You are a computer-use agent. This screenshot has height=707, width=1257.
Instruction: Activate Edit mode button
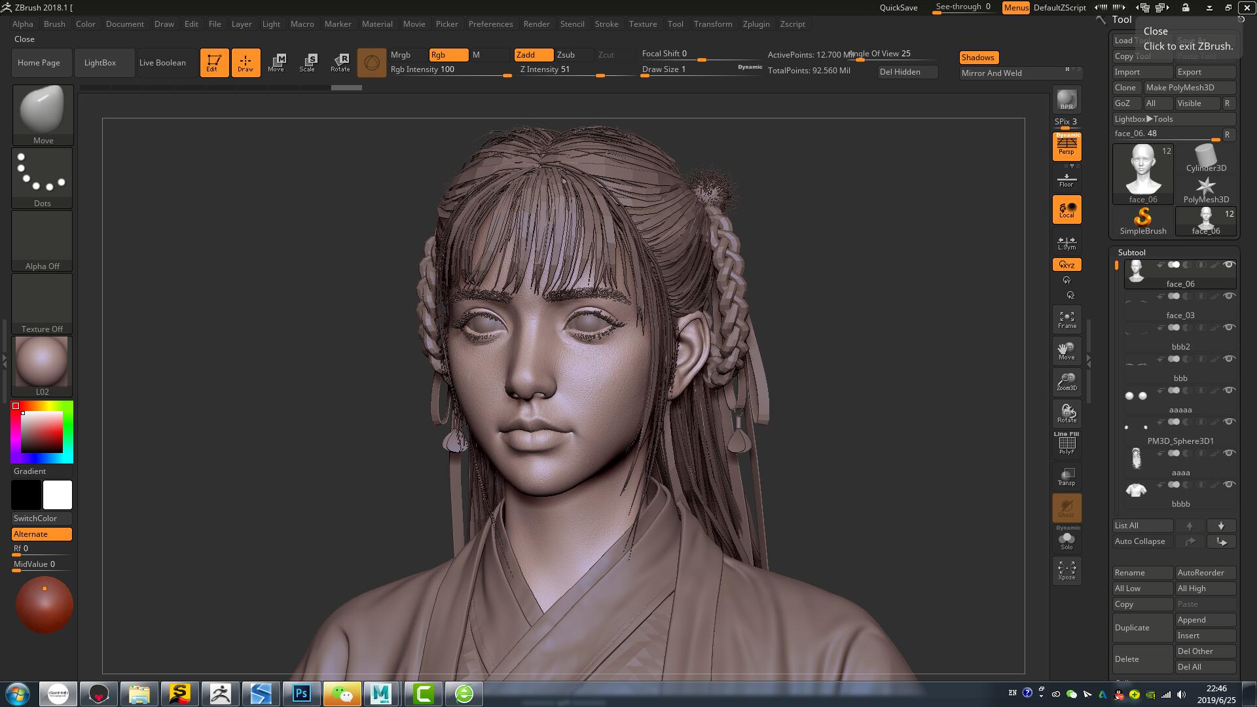[214, 63]
